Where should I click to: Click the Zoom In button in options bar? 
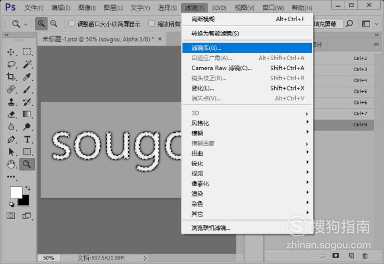tap(41, 24)
